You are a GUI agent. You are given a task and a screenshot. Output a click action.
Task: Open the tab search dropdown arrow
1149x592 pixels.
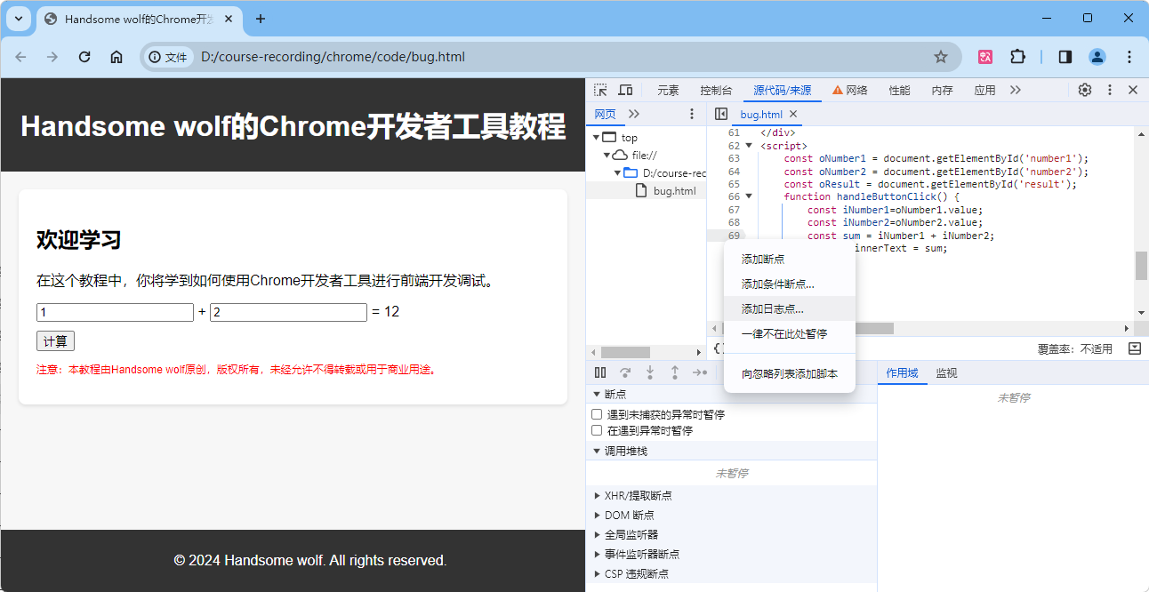point(19,19)
